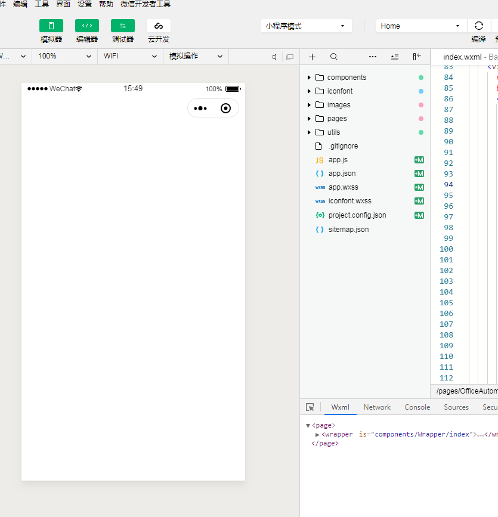The height and width of the screenshot is (517, 498).
Task: Open the WiFi network dropdown
Action: pos(130,56)
